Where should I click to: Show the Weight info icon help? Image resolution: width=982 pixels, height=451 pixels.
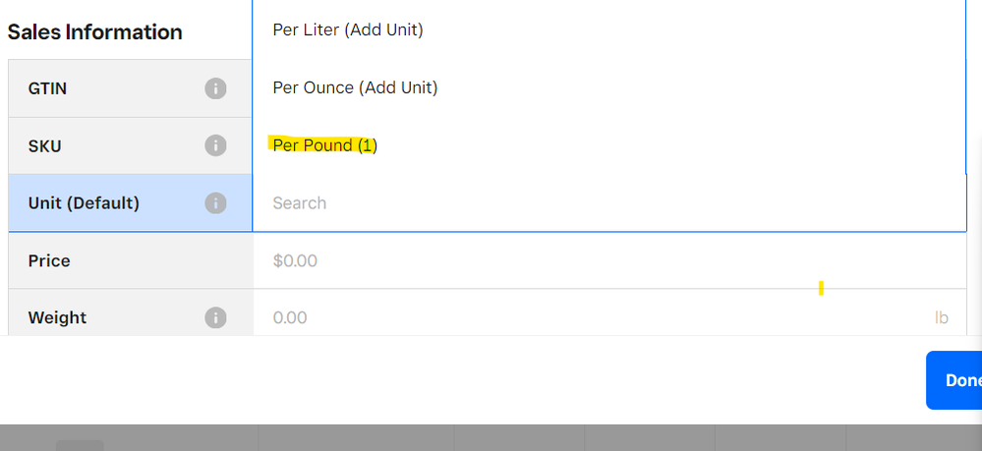pos(215,317)
